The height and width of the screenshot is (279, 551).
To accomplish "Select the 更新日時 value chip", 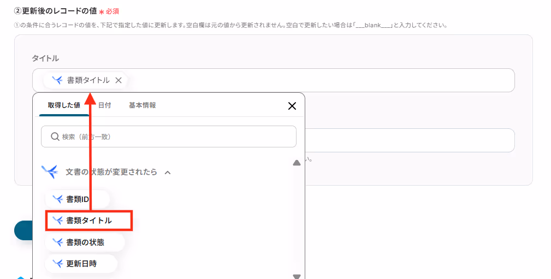I will coord(81,264).
